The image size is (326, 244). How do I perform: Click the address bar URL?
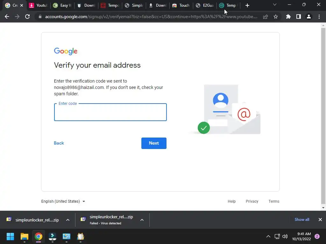(x=151, y=17)
